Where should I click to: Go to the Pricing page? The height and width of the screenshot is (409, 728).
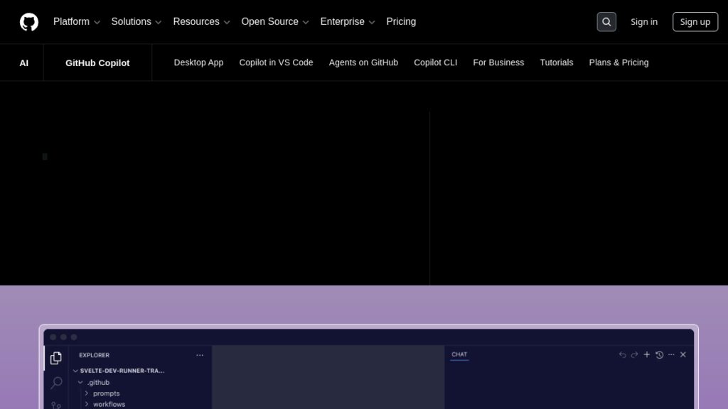tap(401, 22)
